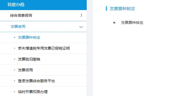
Task: Click the bullet before 临时开票权限办理
Action: tap(15, 92)
